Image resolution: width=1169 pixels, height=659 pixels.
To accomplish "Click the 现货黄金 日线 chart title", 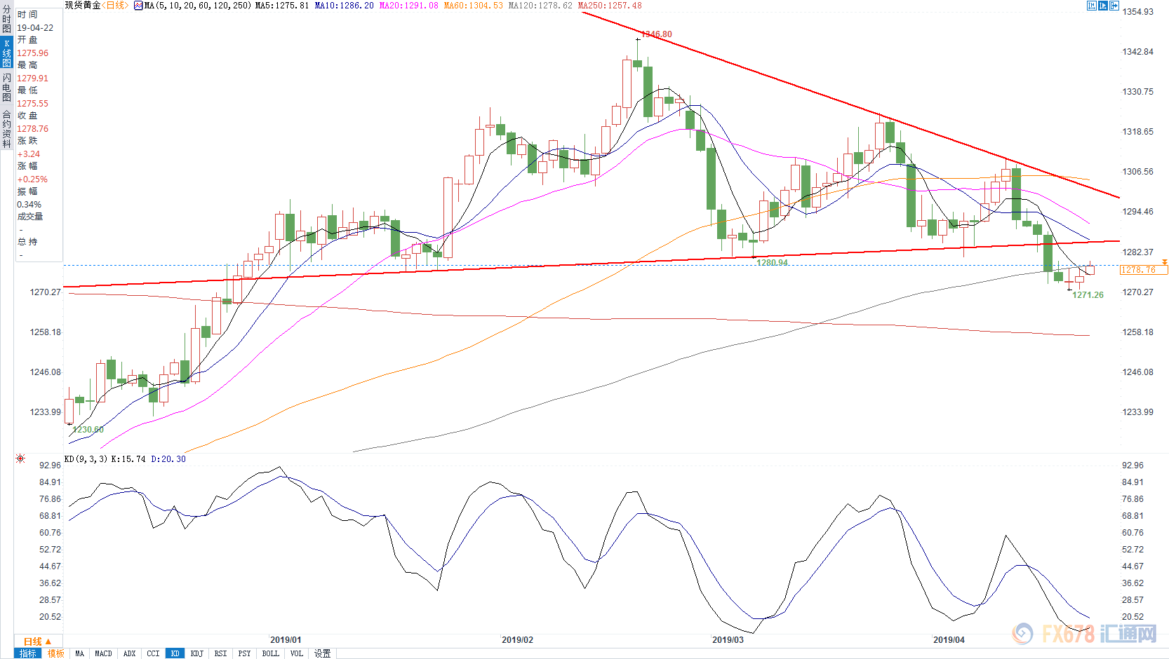I will tap(96, 6).
